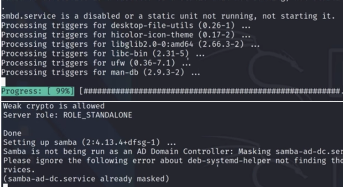This screenshot has width=343, height=187.
Task: Click the 'Setting up samba' version line
Action: click(x=89, y=143)
